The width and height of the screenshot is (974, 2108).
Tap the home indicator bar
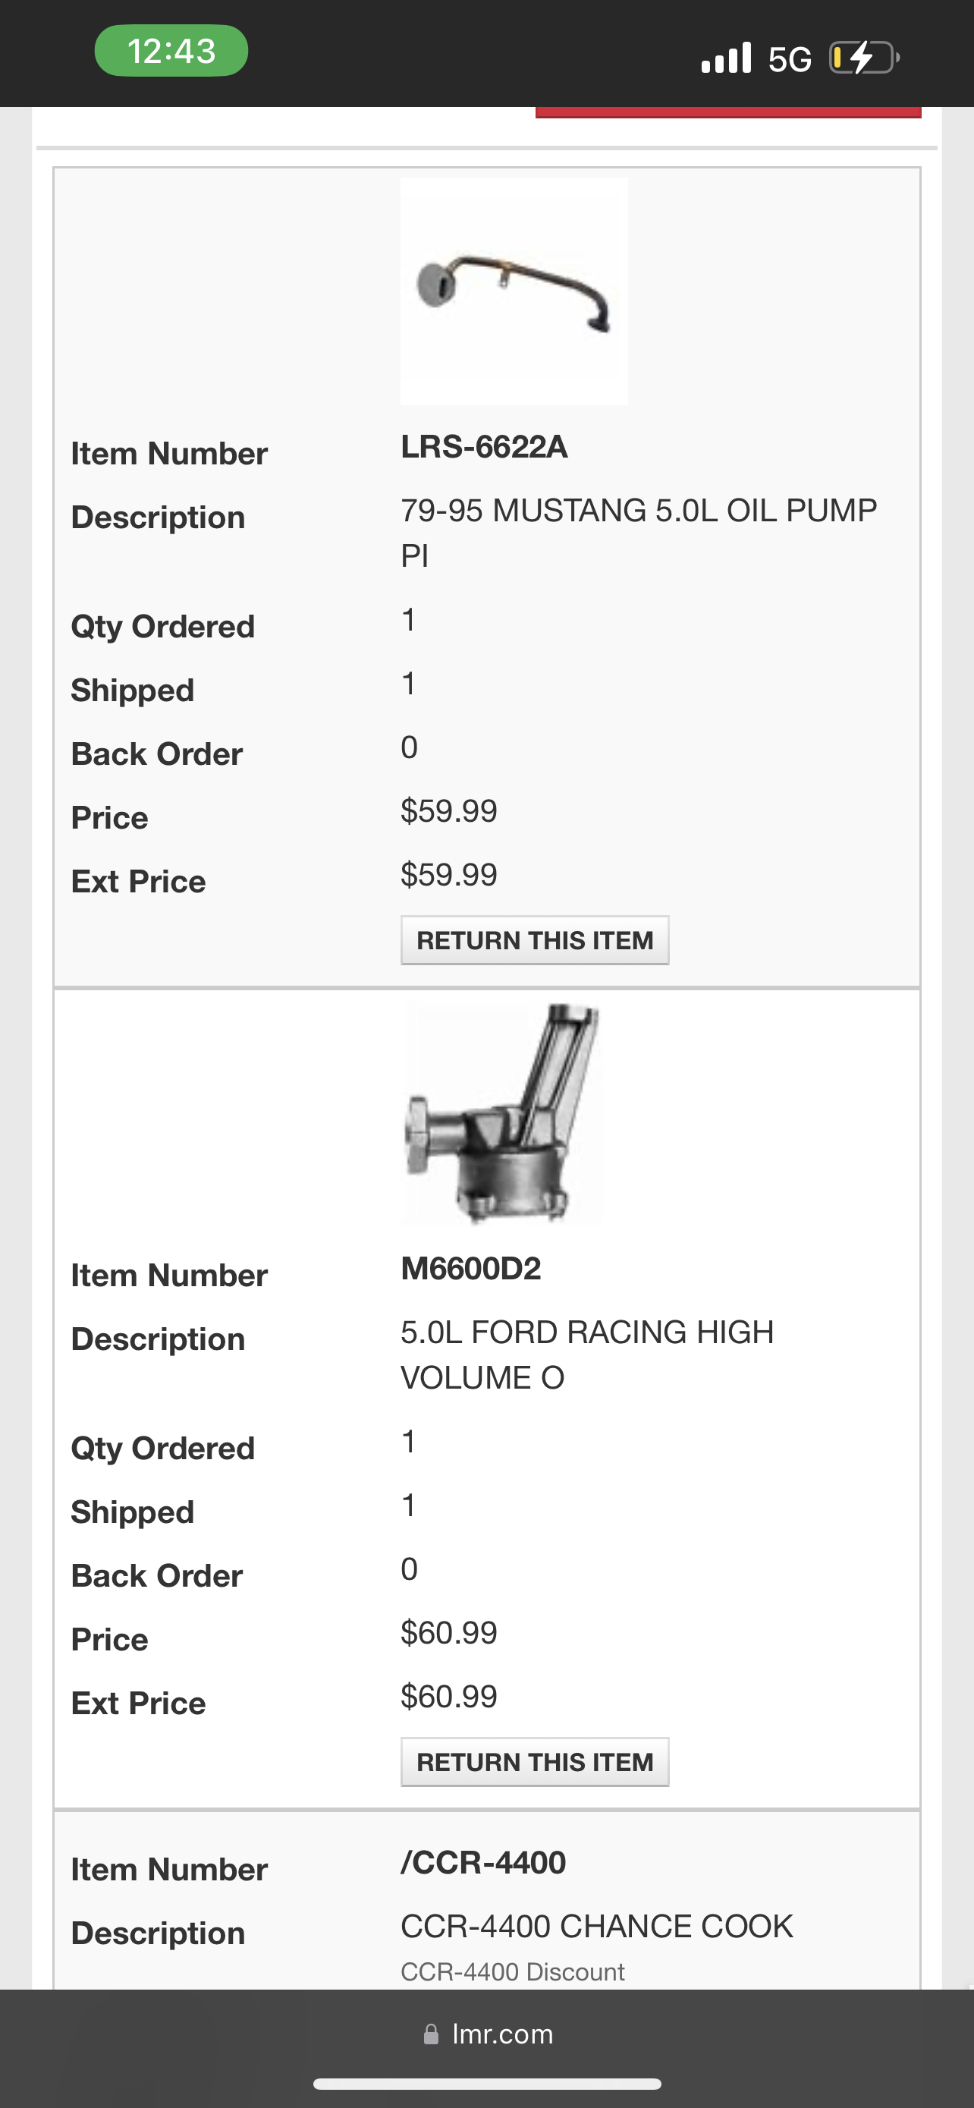488,2084
